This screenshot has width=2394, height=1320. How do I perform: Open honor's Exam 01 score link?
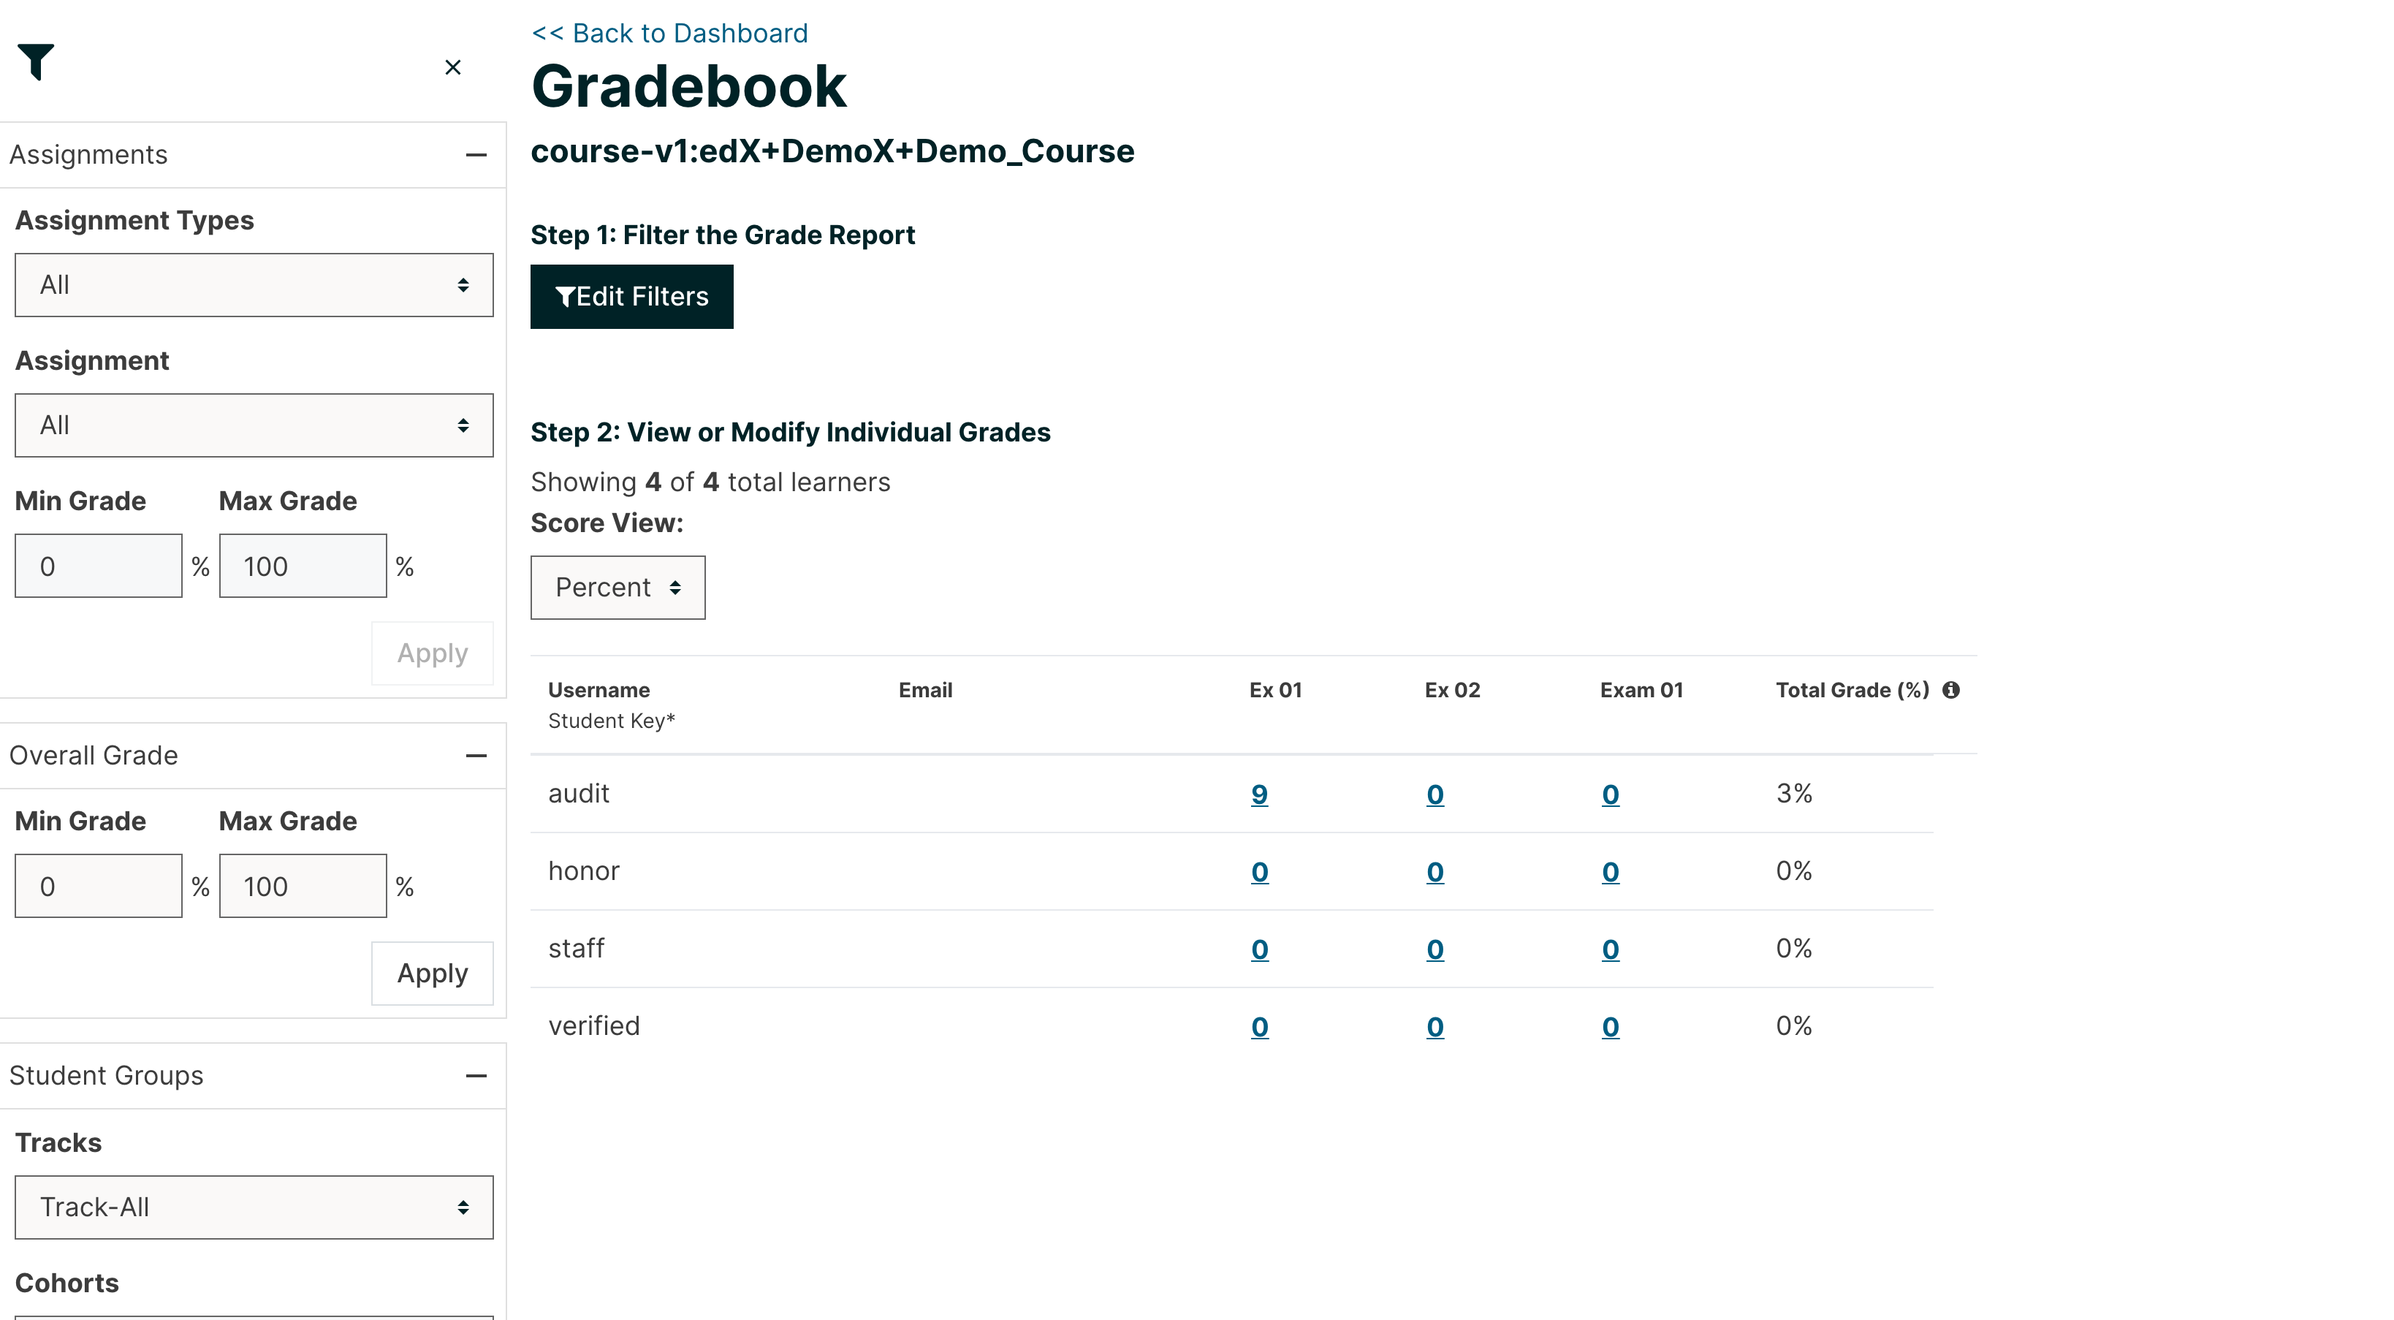coord(1611,872)
